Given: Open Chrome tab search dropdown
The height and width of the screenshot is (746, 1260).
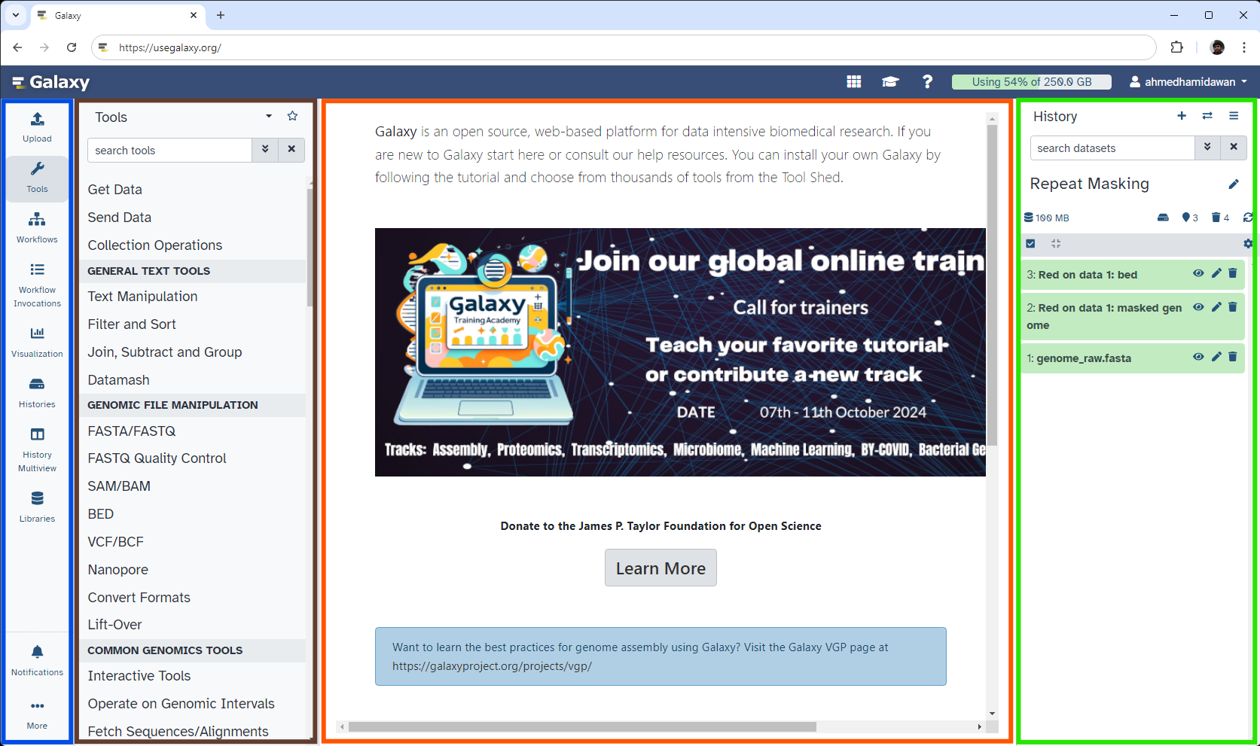Looking at the screenshot, I should click(15, 15).
